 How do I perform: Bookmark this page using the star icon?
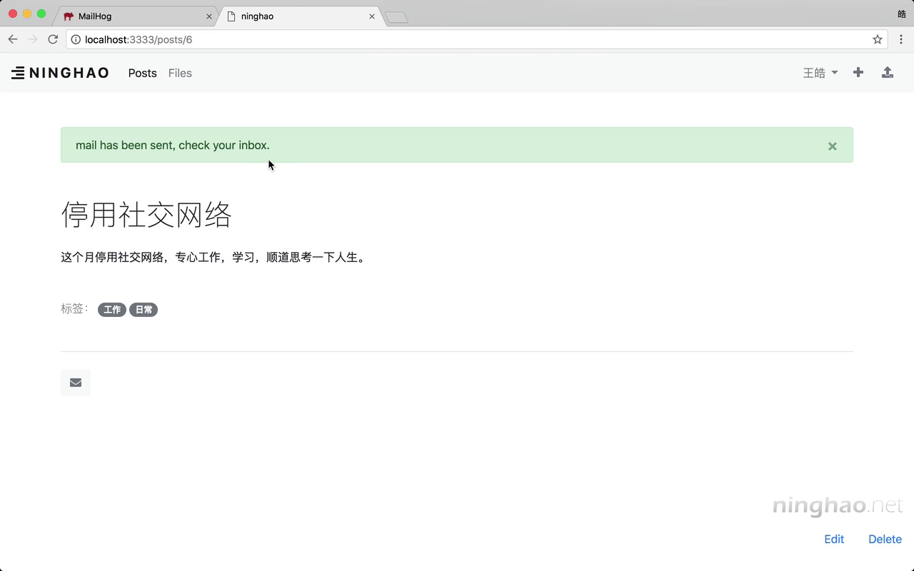pos(878,39)
